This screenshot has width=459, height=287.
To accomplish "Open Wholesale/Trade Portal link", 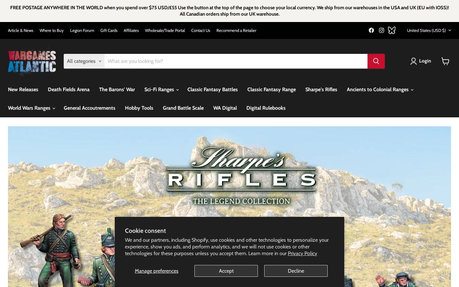I will tap(165, 30).
